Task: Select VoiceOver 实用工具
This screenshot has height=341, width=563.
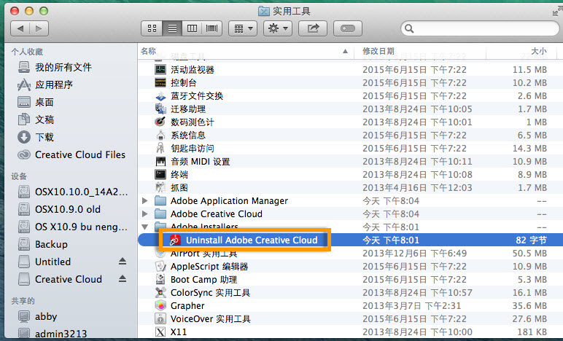Action: tap(211, 318)
